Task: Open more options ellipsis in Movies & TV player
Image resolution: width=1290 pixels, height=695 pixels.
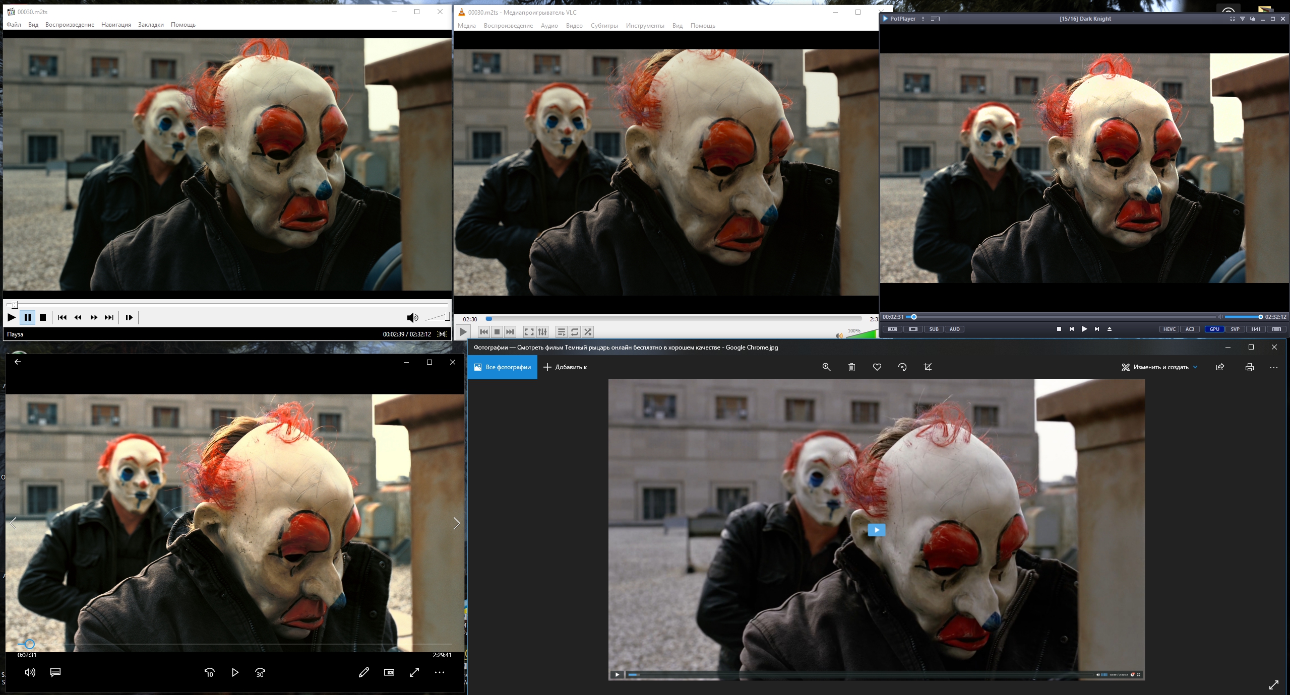Action: pyautogui.click(x=440, y=672)
